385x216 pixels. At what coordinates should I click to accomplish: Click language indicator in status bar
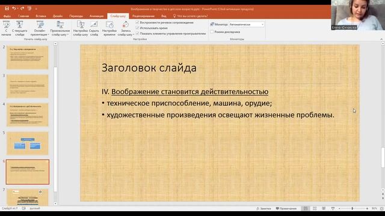click(x=35, y=208)
